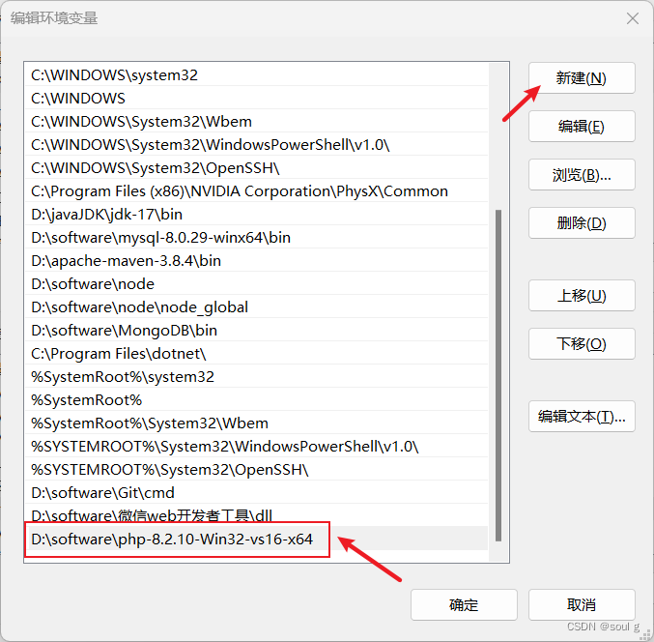Screen dimensions: 654x642
Task: Delete entry with the 删除(D) button
Action: click(582, 223)
